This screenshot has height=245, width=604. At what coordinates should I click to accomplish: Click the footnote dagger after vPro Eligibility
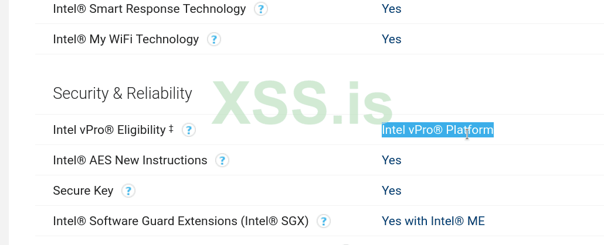pyautogui.click(x=171, y=129)
